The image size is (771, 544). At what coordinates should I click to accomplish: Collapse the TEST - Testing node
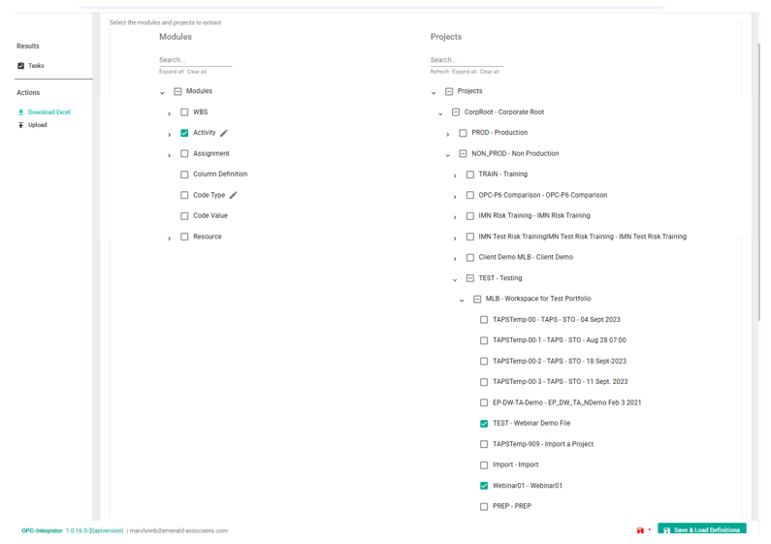pos(455,279)
